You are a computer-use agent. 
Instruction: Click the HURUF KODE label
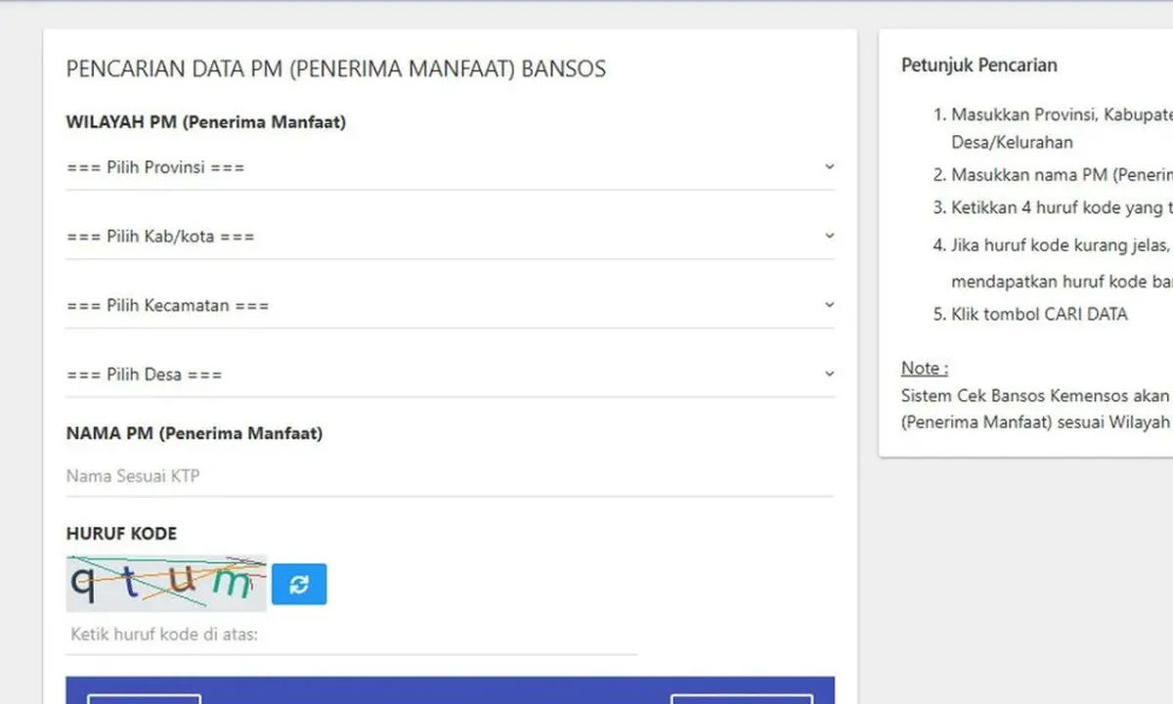pos(121,534)
